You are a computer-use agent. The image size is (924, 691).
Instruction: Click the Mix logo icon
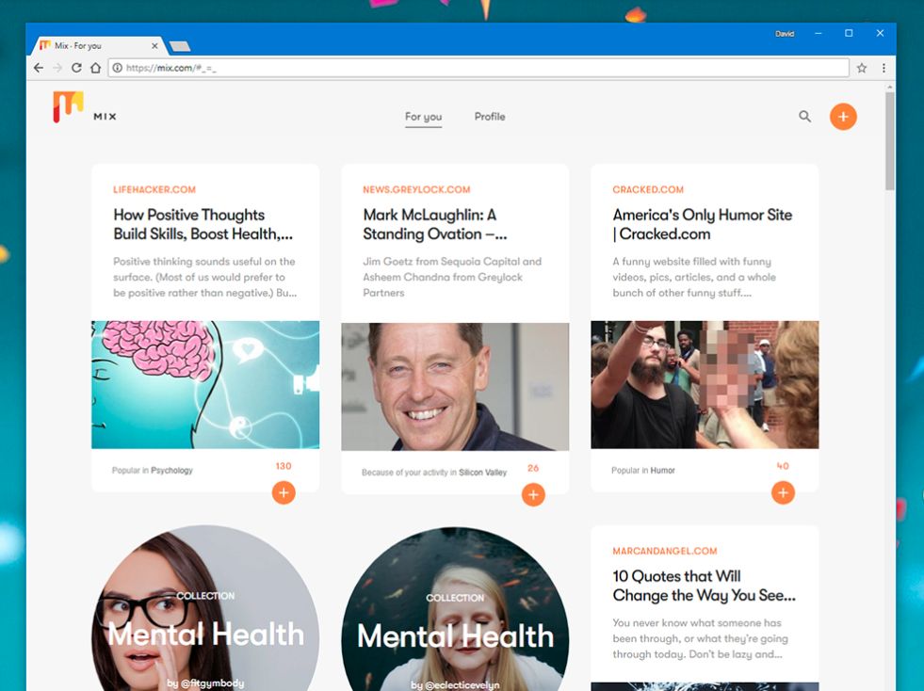coord(69,106)
